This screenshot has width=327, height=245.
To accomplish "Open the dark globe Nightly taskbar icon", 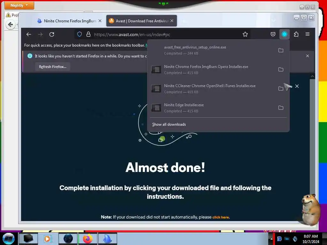I will pyautogui.click(x=68, y=239).
